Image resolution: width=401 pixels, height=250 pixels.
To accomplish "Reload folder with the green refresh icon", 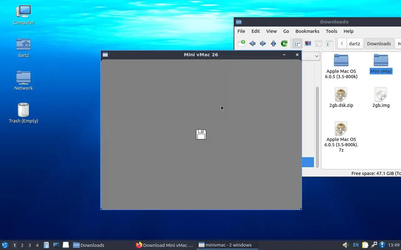I will (x=284, y=43).
